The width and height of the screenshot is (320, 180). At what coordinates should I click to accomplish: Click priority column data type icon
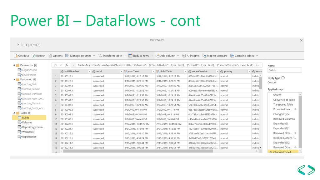pyautogui.click(x=222, y=72)
